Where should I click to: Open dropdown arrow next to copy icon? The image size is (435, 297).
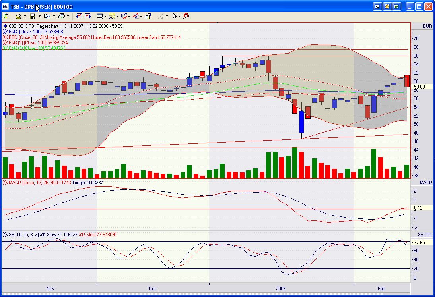tap(54, 16)
